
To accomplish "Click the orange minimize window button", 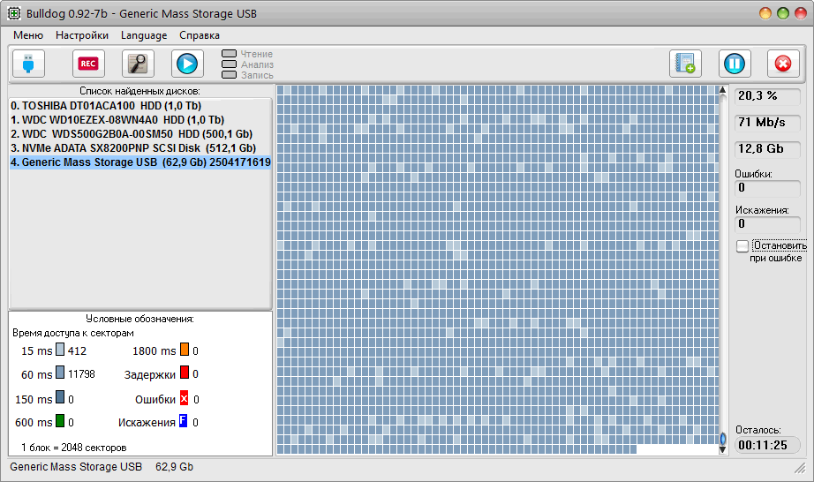I will click(765, 13).
